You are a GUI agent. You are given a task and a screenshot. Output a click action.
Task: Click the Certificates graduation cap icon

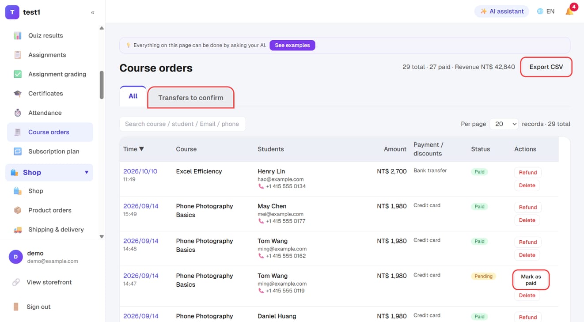[x=18, y=94]
